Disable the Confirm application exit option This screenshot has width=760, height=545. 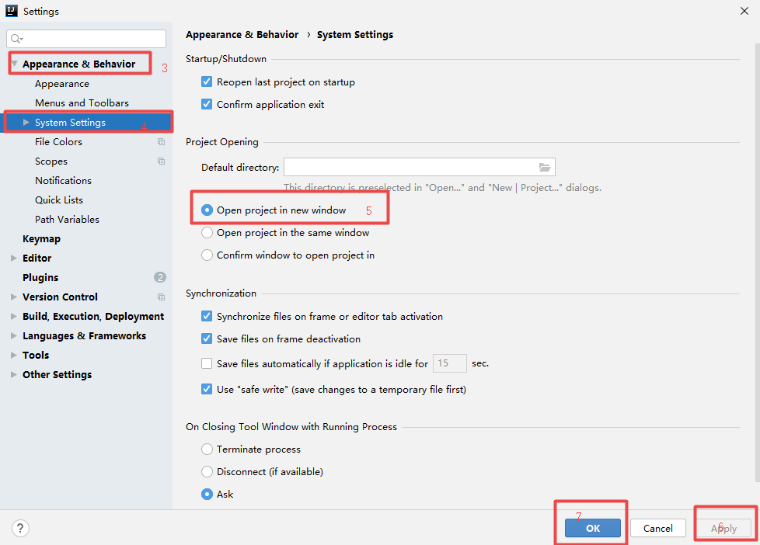[x=207, y=104]
